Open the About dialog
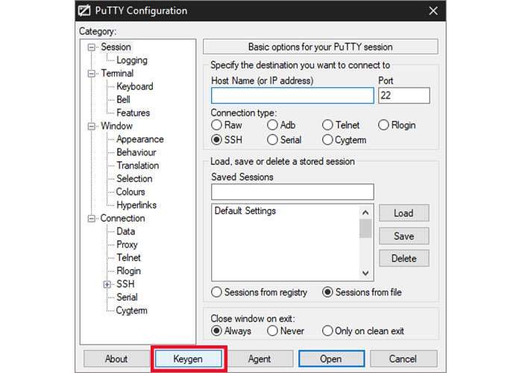 pos(116,359)
